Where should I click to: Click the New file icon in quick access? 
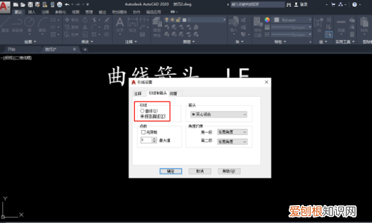[x=15, y=4]
